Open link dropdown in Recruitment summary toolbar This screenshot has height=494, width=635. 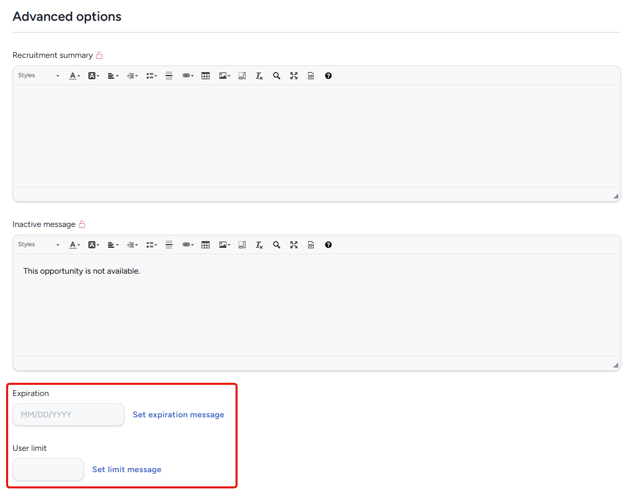tap(188, 76)
